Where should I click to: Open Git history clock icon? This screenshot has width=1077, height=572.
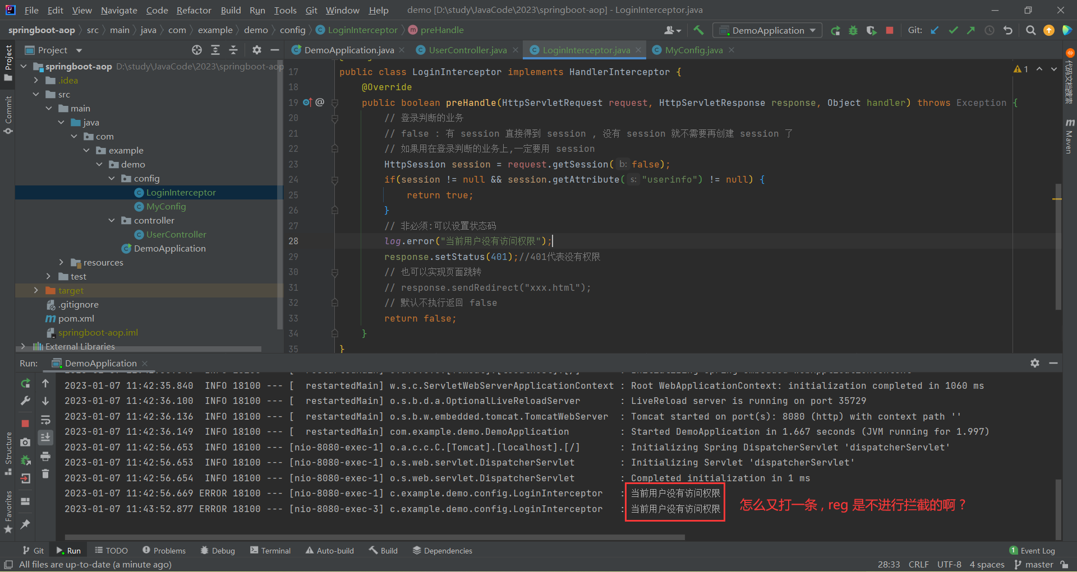pos(989,30)
